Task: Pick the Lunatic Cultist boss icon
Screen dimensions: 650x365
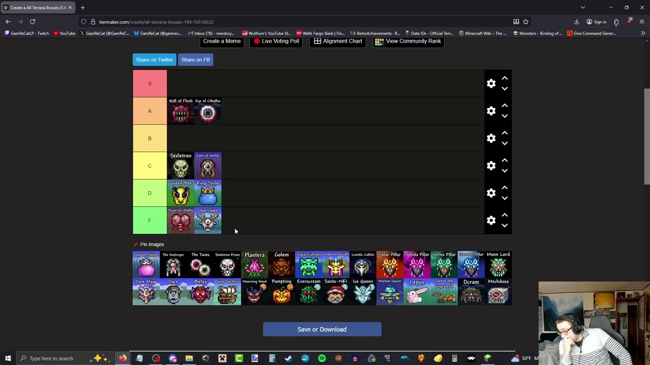Action: pos(363,265)
